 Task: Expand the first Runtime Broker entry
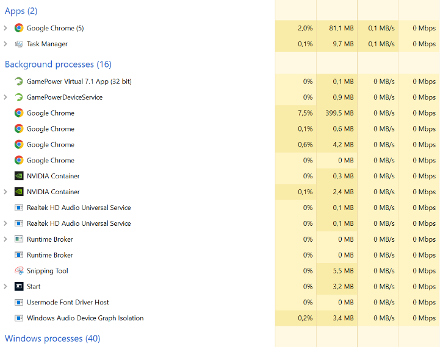click(x=5, y=239)
